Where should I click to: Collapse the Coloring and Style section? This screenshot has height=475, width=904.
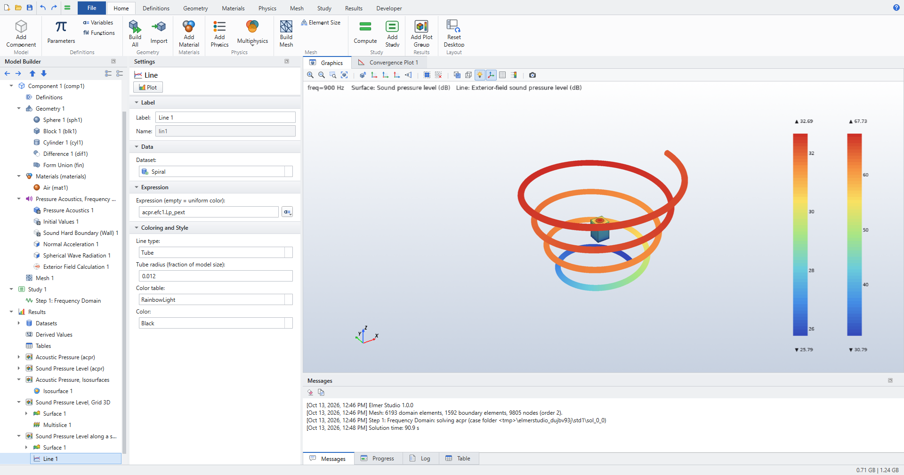(137, 228)
